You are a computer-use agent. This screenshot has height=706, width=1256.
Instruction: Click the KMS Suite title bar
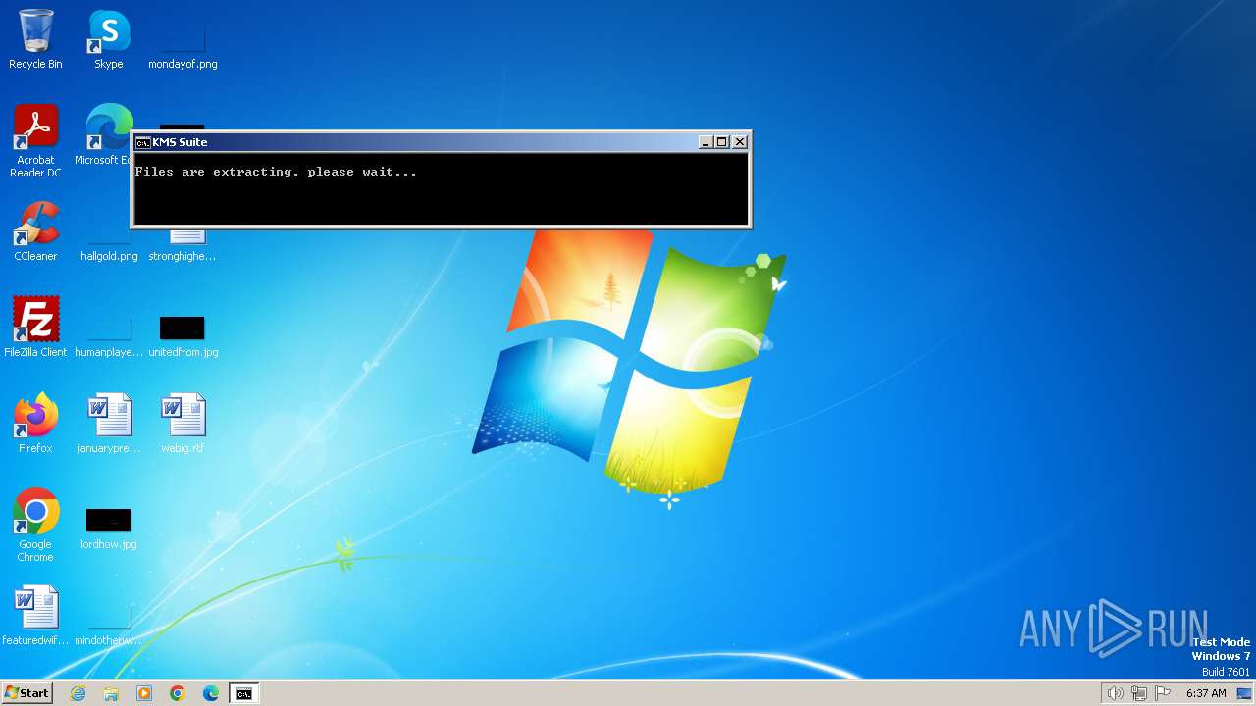(x=442, y=142)
